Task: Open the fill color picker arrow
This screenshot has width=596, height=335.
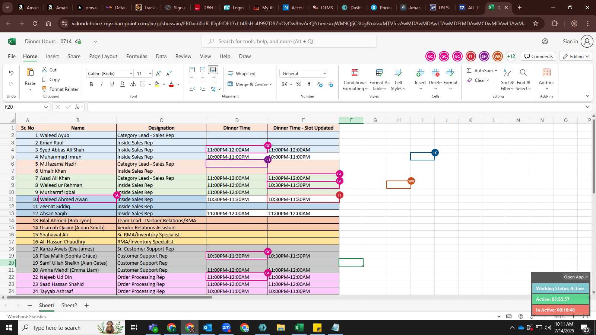Action: click(x=164, y=84)
